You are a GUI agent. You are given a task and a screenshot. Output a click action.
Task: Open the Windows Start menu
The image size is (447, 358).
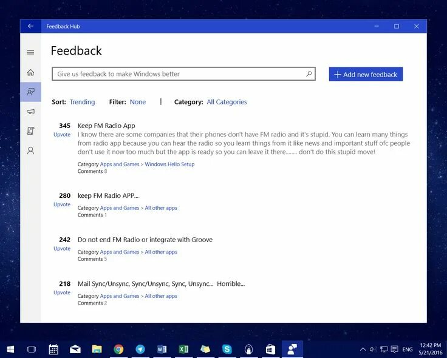click(10, 349)
